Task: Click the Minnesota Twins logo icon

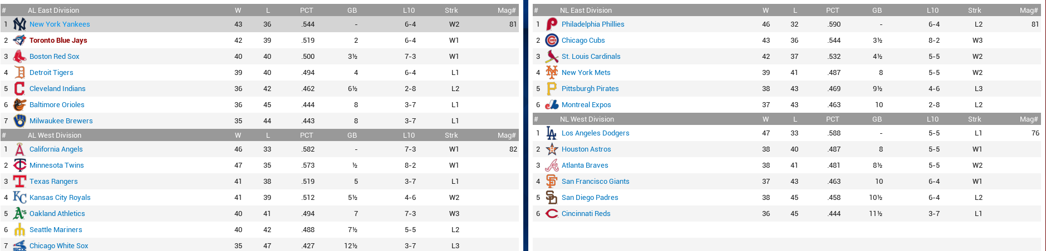Action: [19, 165]
